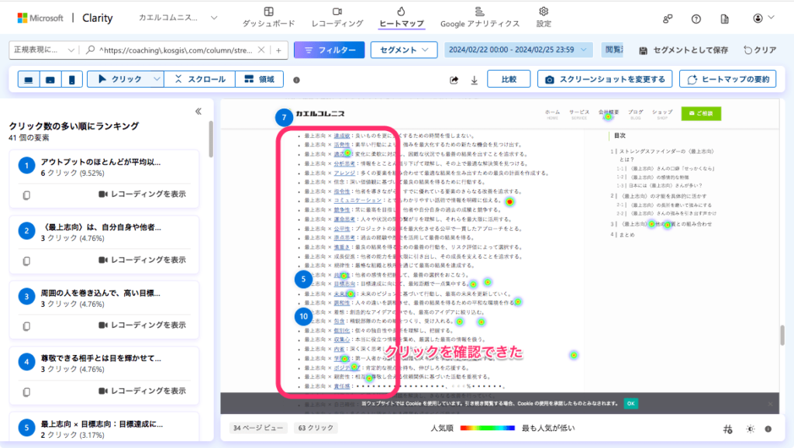Screen dimensions: 794x448
Task: Click セグメントとして保存 save segment button
Action: tap(684, 50)
